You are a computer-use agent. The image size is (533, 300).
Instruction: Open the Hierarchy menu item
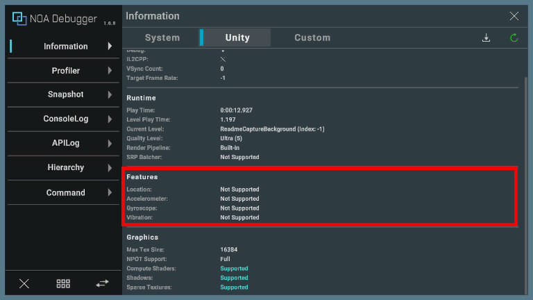pos(63,167)
